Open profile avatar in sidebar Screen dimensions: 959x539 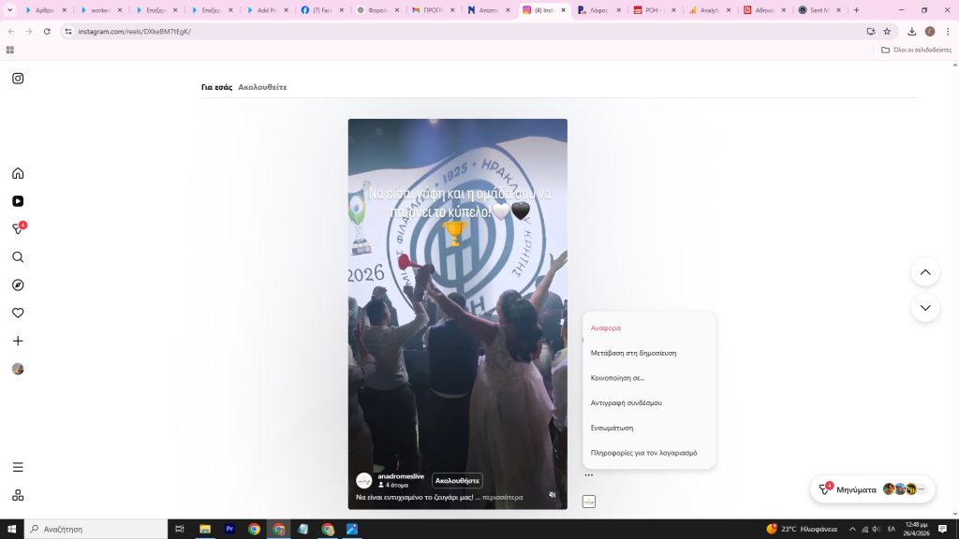18,369
